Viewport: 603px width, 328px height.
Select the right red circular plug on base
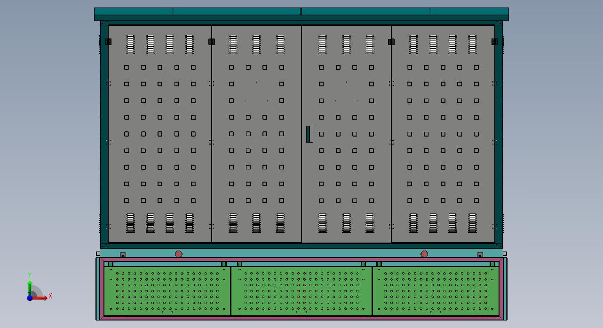[424, 254]
